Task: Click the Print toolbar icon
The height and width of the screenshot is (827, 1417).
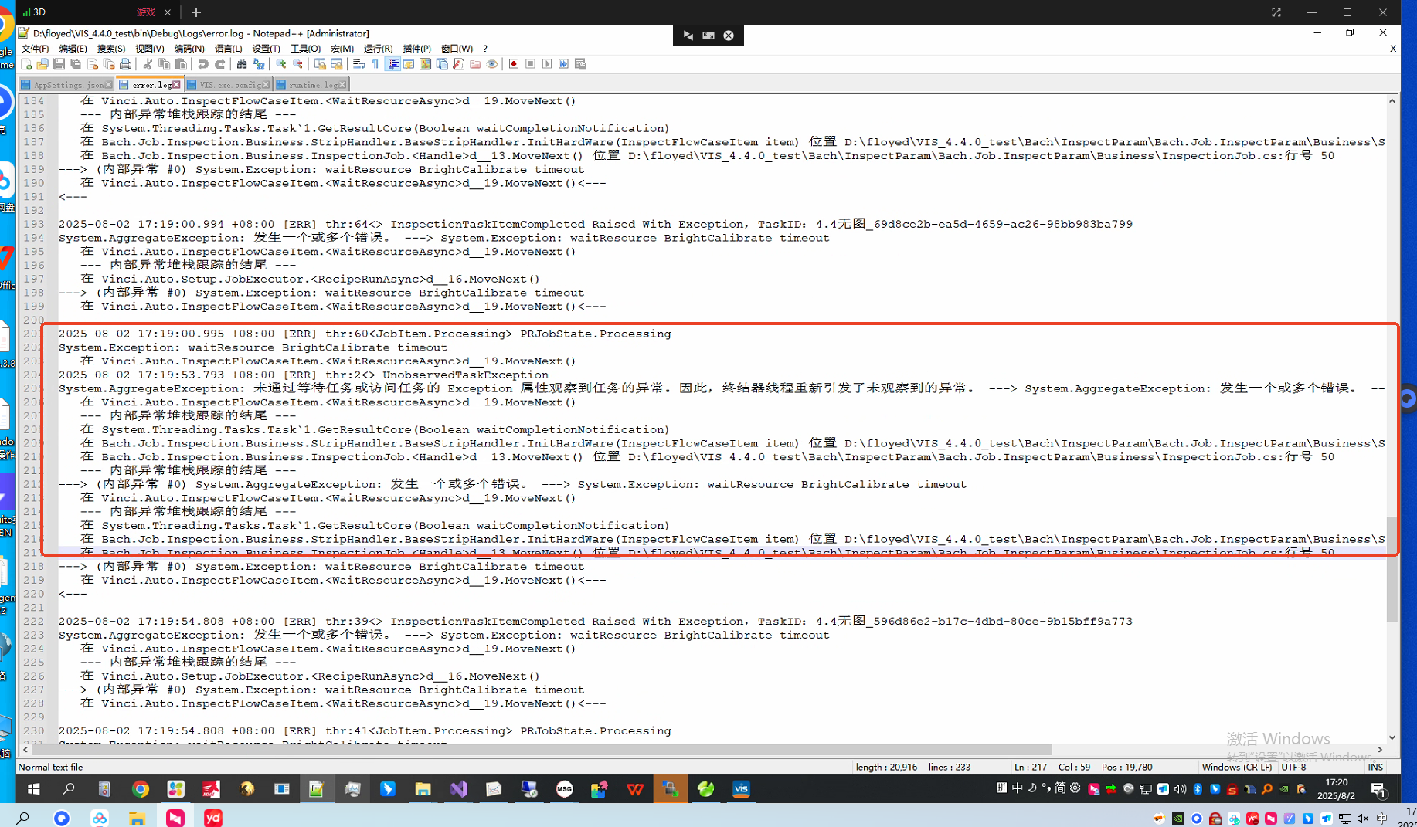Action: pos(125,64)
